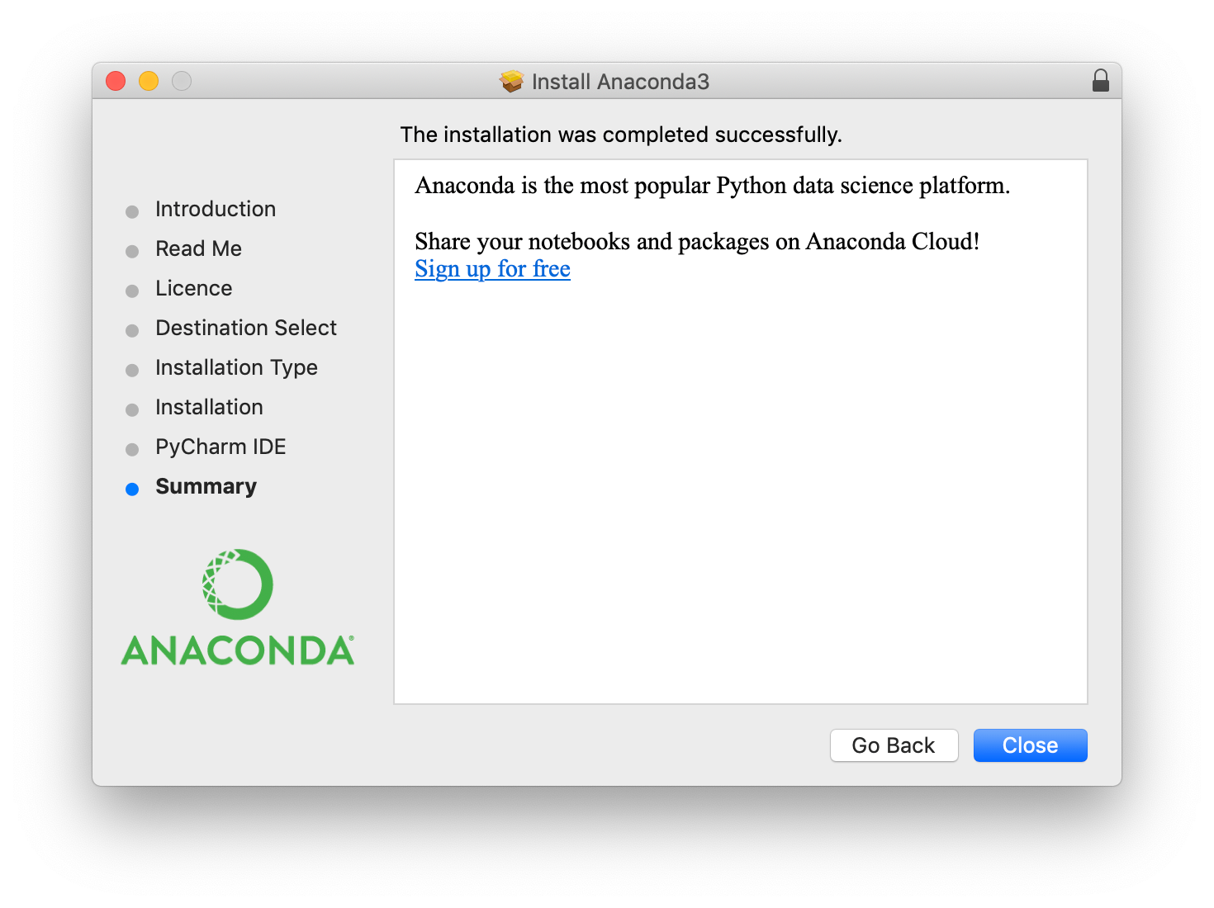Click the ANACONDA wordmark text logo
The height and width of the screenshot is (908, 1214).
coord(238,650)
